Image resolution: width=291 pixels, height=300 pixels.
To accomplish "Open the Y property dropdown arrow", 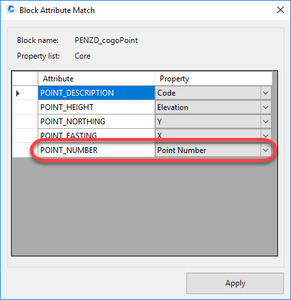I will [266, 122].
